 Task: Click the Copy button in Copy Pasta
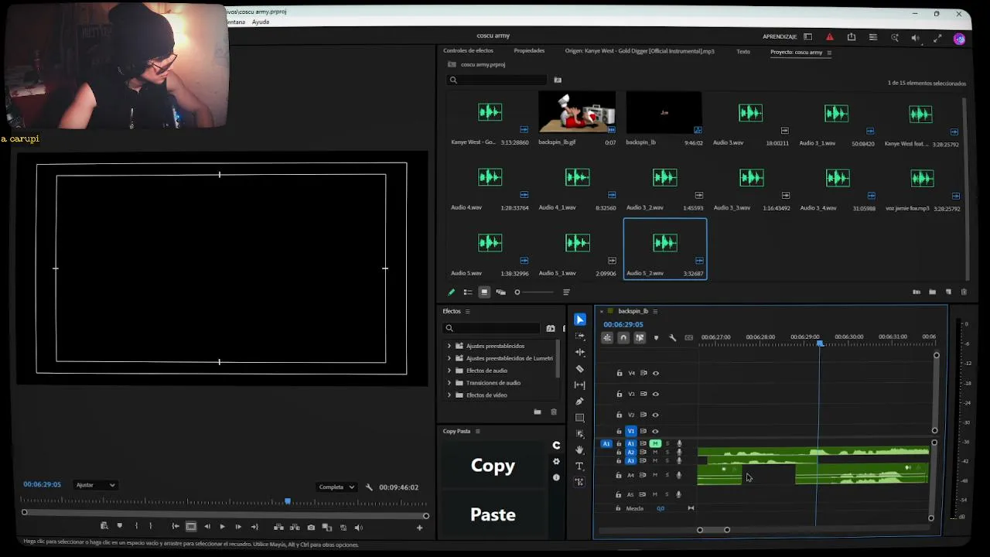tap(493, 466)
